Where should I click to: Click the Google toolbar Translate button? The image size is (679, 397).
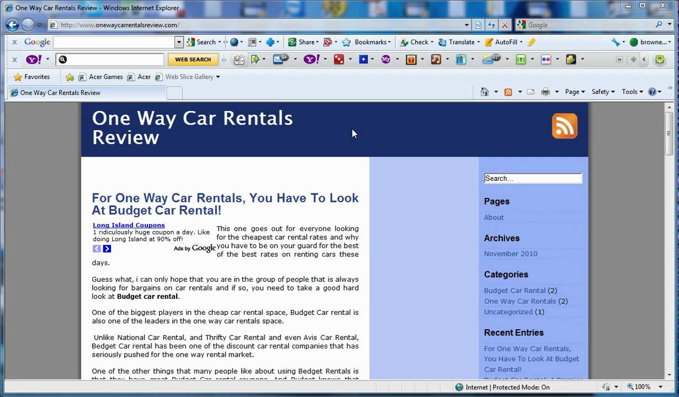[x=457, y=42]
